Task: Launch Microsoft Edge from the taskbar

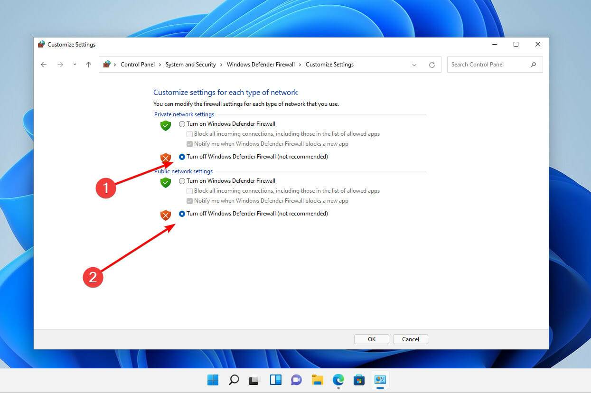Action: click(x=338, y=380)
